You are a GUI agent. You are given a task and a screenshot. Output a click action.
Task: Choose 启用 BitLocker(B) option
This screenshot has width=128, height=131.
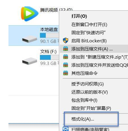point(89,41)
